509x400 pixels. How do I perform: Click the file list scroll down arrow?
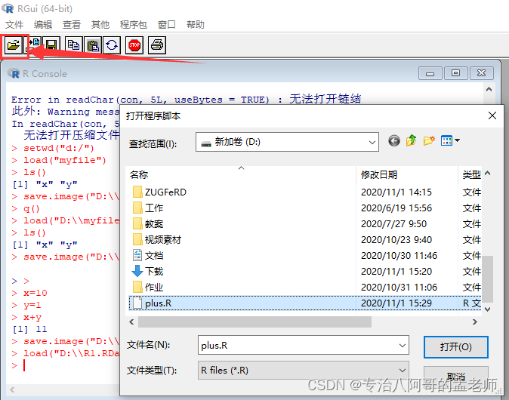click(487, 309)
